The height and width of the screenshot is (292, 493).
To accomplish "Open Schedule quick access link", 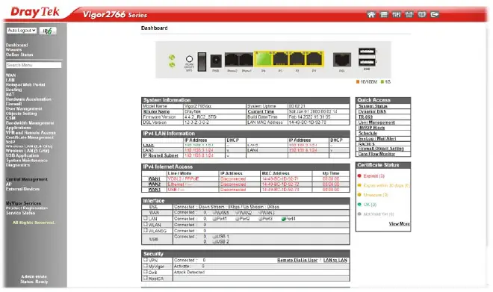I will [368, 133].
